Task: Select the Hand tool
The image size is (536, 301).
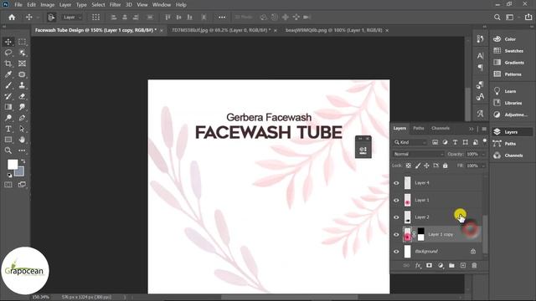Action: coord(22,140)
